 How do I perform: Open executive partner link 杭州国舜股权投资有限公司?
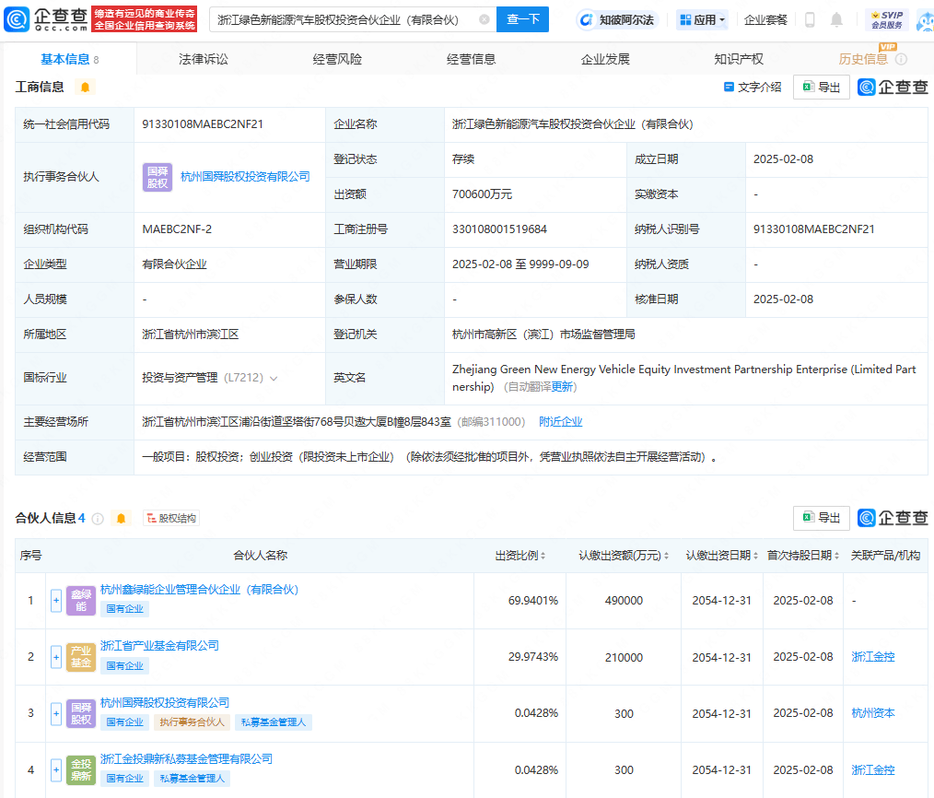click(245, 177)
